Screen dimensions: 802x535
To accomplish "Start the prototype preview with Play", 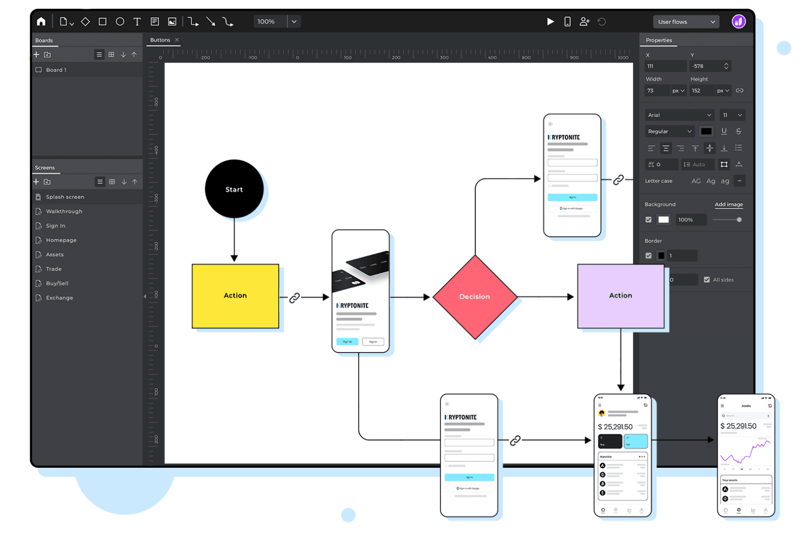I will tap(550, 22).
